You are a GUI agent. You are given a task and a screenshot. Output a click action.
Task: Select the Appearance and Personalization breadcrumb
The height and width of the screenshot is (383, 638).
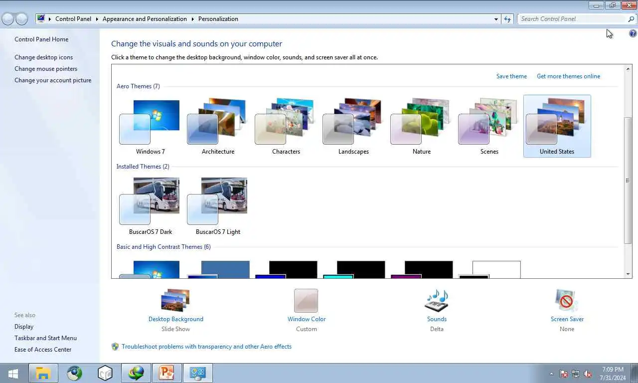click(x=145, y=19)
